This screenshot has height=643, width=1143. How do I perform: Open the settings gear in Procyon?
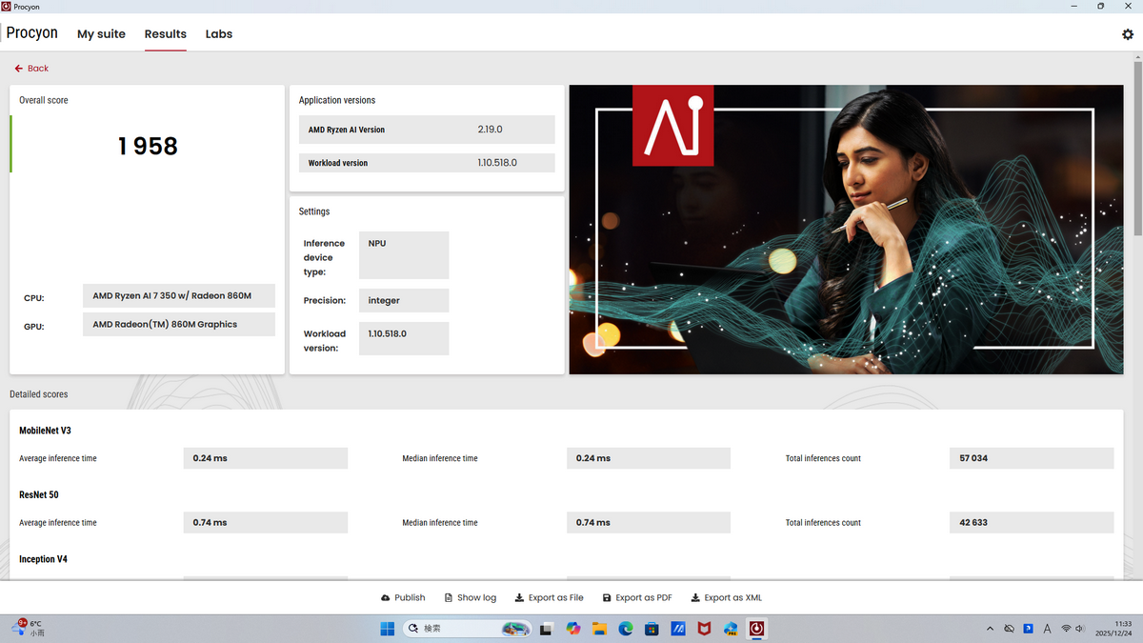1128,34
